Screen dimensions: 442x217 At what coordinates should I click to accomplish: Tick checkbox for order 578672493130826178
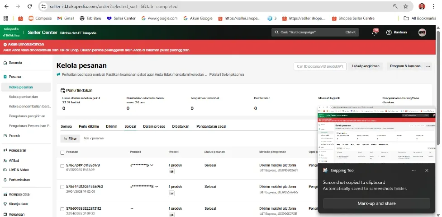[x=62, y=166]
